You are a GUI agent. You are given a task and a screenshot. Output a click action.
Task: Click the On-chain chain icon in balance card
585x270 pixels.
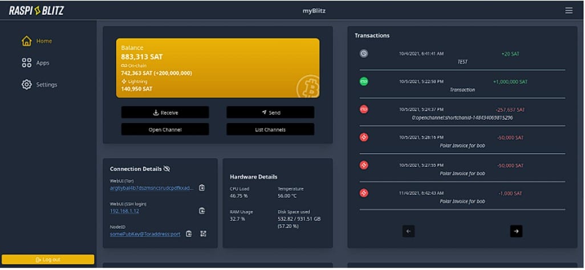124,66
